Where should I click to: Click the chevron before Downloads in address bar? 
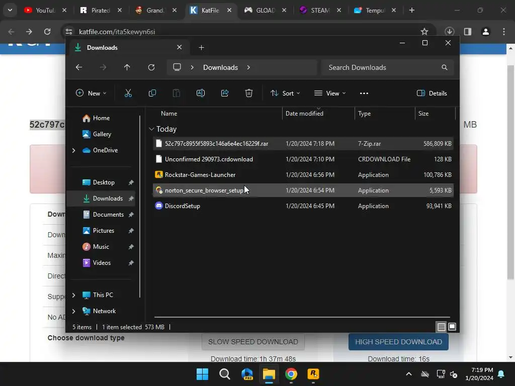[192, 67]
